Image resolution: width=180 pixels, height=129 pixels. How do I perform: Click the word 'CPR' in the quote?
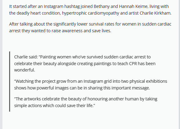coord(133,64)
